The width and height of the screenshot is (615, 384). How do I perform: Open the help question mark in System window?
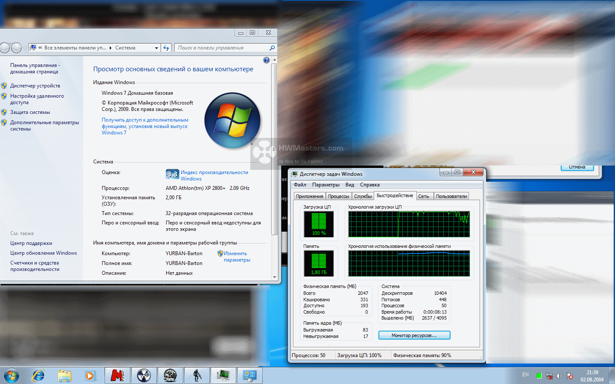point(266,60)
